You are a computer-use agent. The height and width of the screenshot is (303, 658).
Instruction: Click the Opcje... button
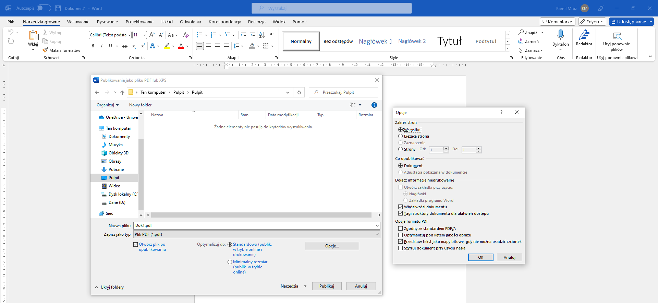coord(332,246)
